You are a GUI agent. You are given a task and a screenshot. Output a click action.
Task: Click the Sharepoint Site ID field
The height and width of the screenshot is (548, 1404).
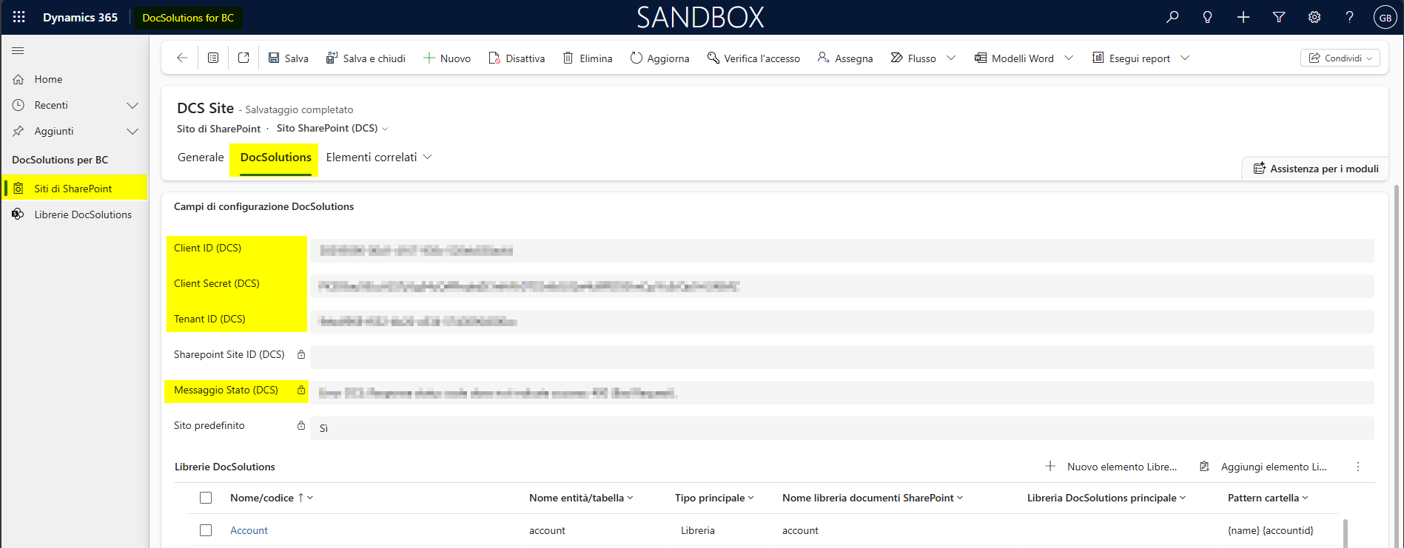click(842, 357)
